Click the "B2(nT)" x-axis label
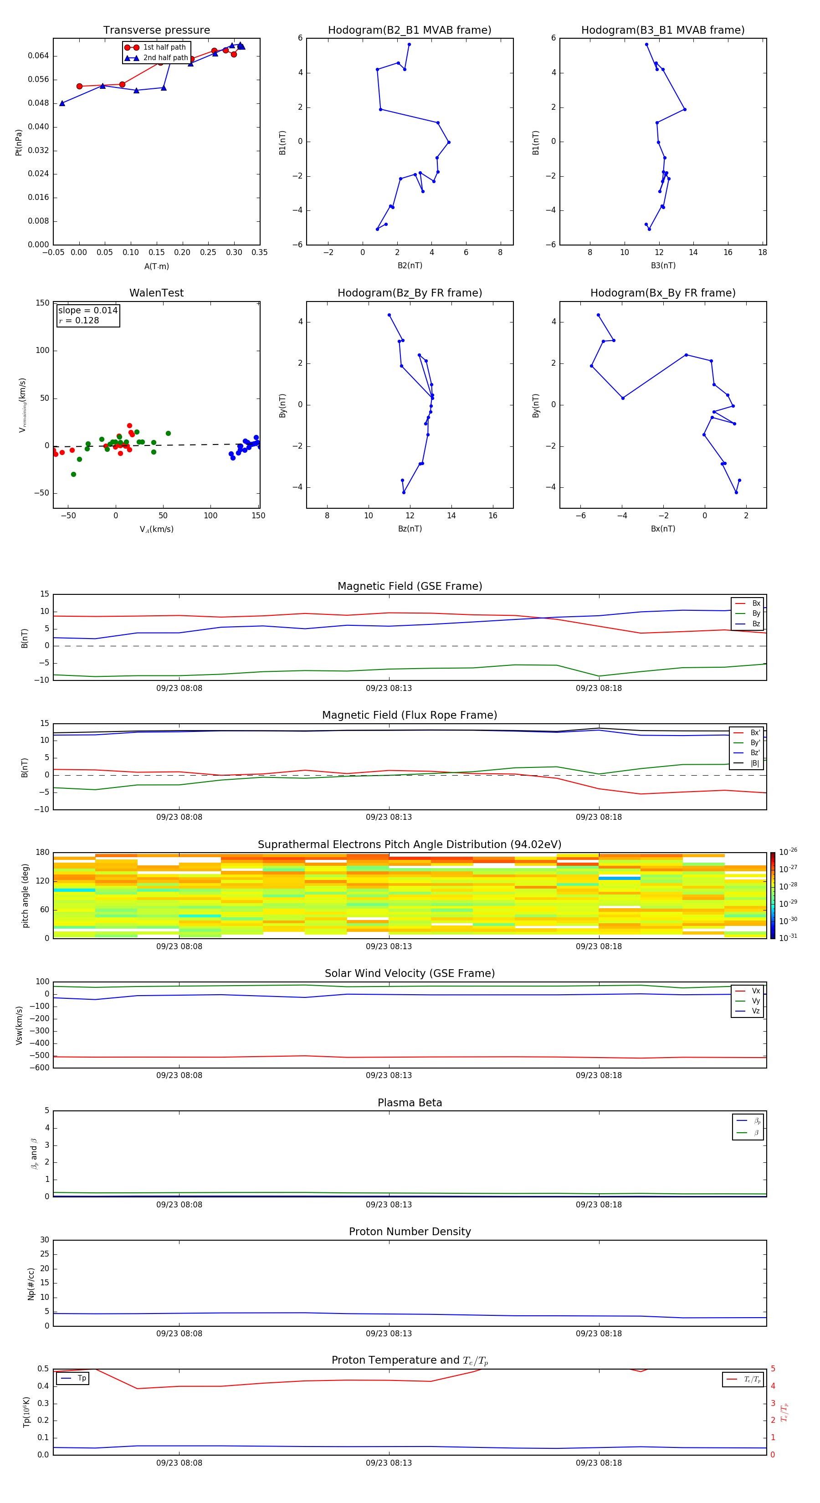 click(410, 266)
